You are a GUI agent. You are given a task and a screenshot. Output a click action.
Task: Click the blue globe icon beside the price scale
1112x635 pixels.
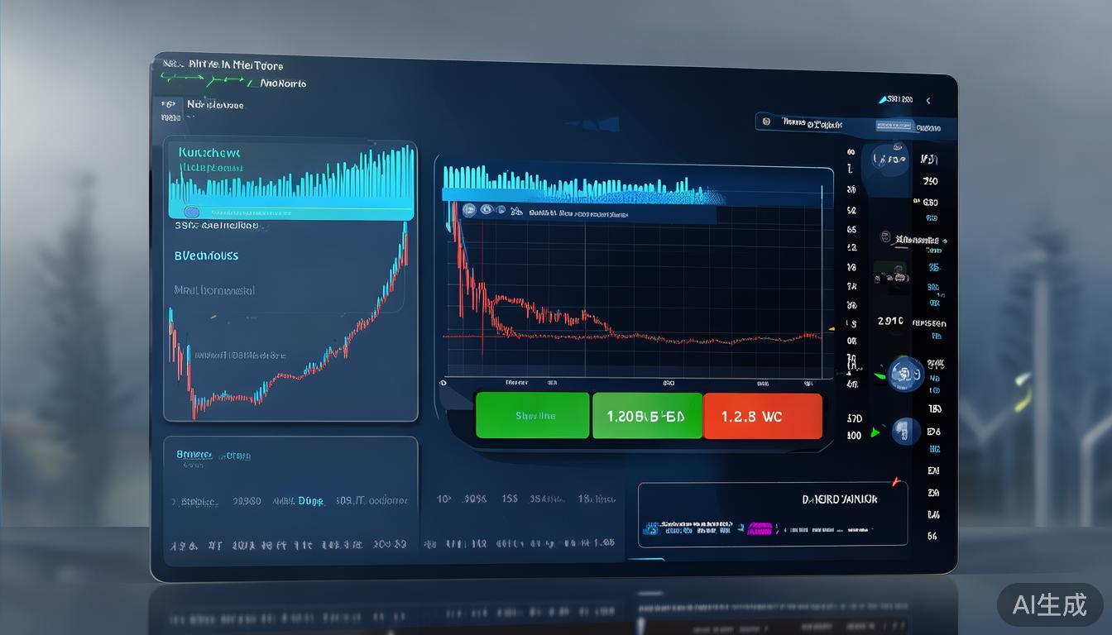(905, 375)
